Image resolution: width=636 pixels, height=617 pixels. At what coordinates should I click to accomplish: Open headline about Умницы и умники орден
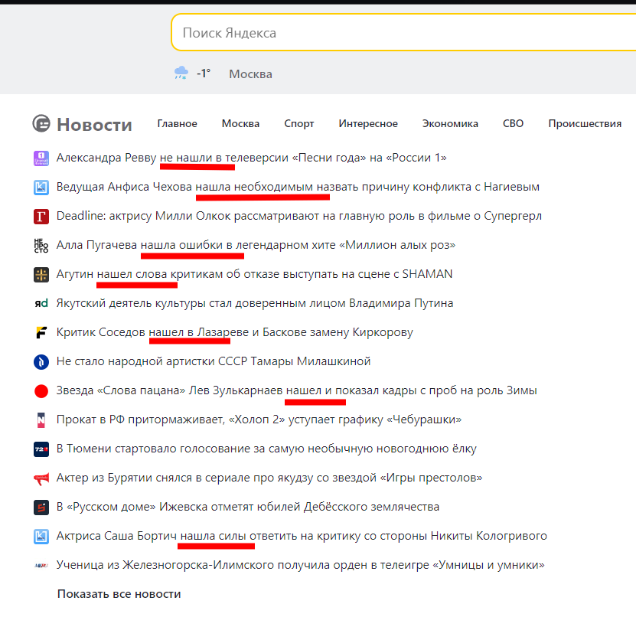[x=301, y=565]
